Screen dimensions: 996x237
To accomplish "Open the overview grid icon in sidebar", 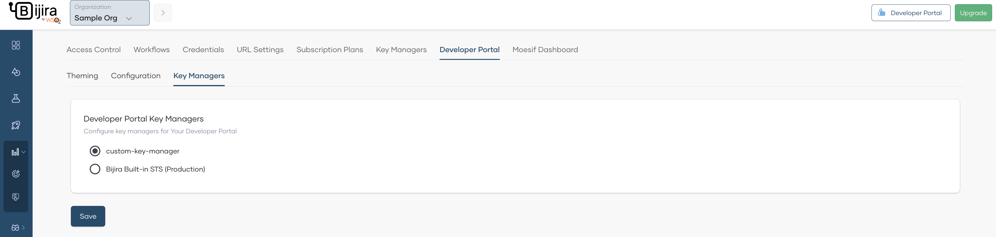I will coord(16,45).
